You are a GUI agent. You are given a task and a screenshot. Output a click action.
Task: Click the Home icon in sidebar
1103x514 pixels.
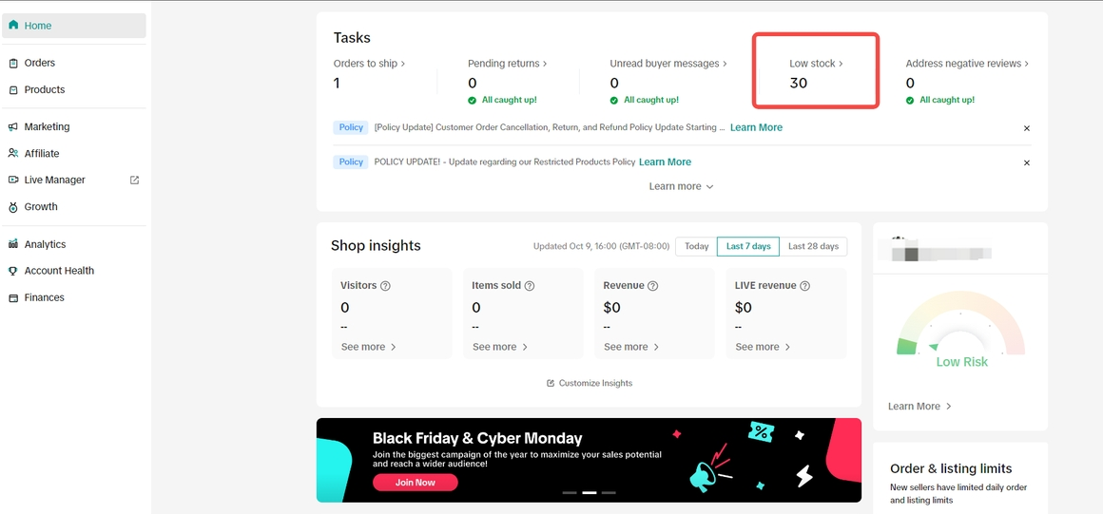pyautogui.click(x=13, y=26)
